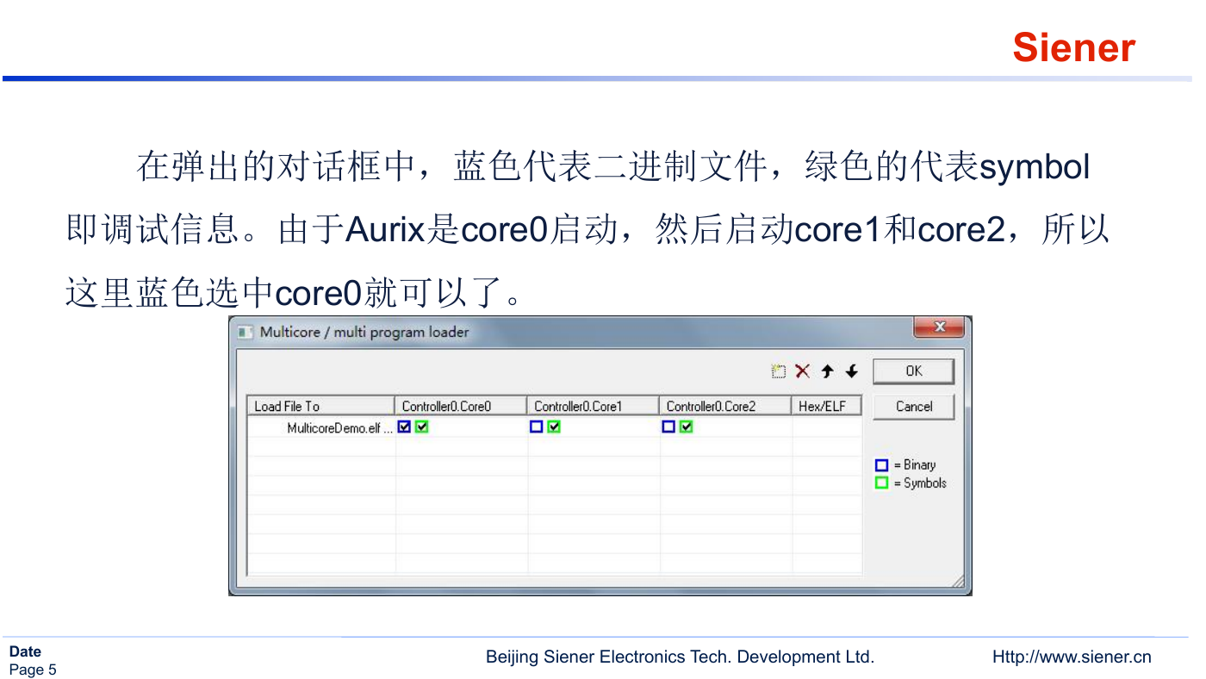Viewport: 1206px width, 679px height.
Task: Click the Controller0.Core2 column header
Action: [x=725, y=406]
